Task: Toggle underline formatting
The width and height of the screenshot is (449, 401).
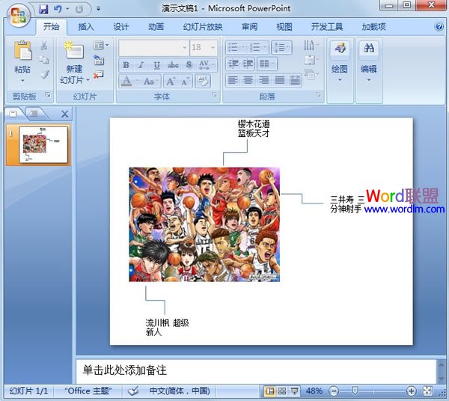Action: tap(156, 65)
